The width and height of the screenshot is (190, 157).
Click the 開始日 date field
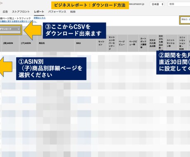[185, 20]
